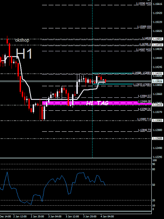Select the 1.12846 TS level label
Image resolution: width=164 pixels, height=219 pixels.
point(145,130)
